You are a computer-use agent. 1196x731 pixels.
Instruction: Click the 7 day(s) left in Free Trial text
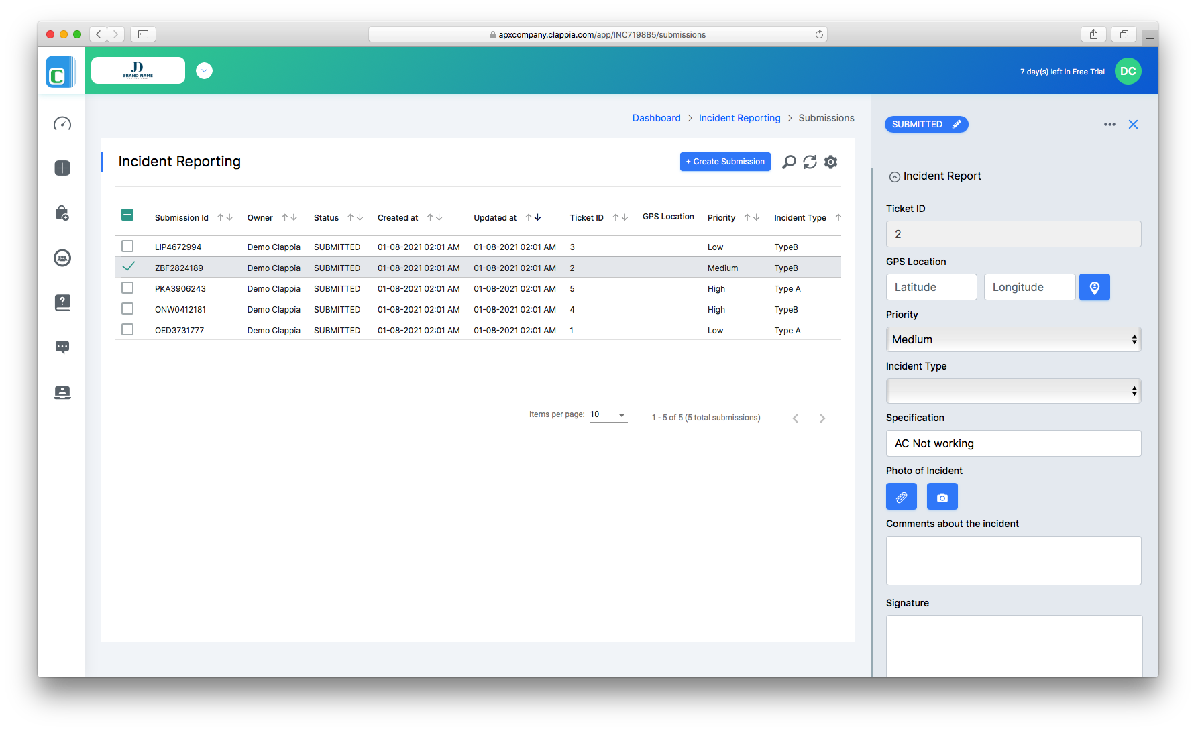(x=1062, y=72)
